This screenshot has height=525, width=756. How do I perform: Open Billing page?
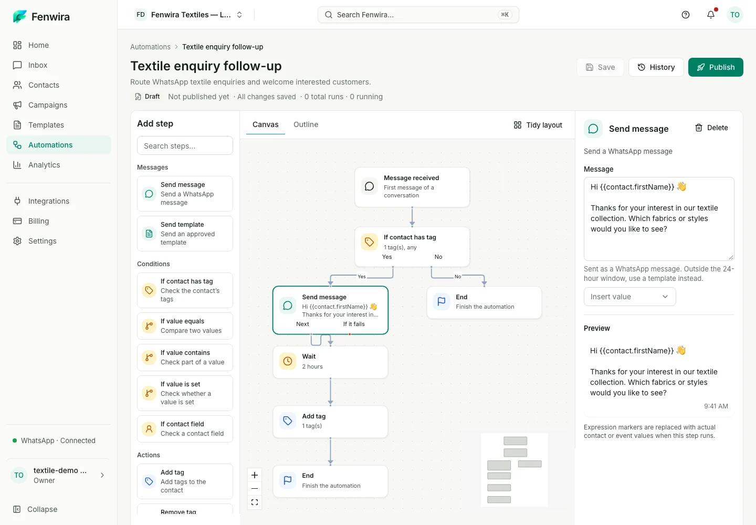coord(59,221)
